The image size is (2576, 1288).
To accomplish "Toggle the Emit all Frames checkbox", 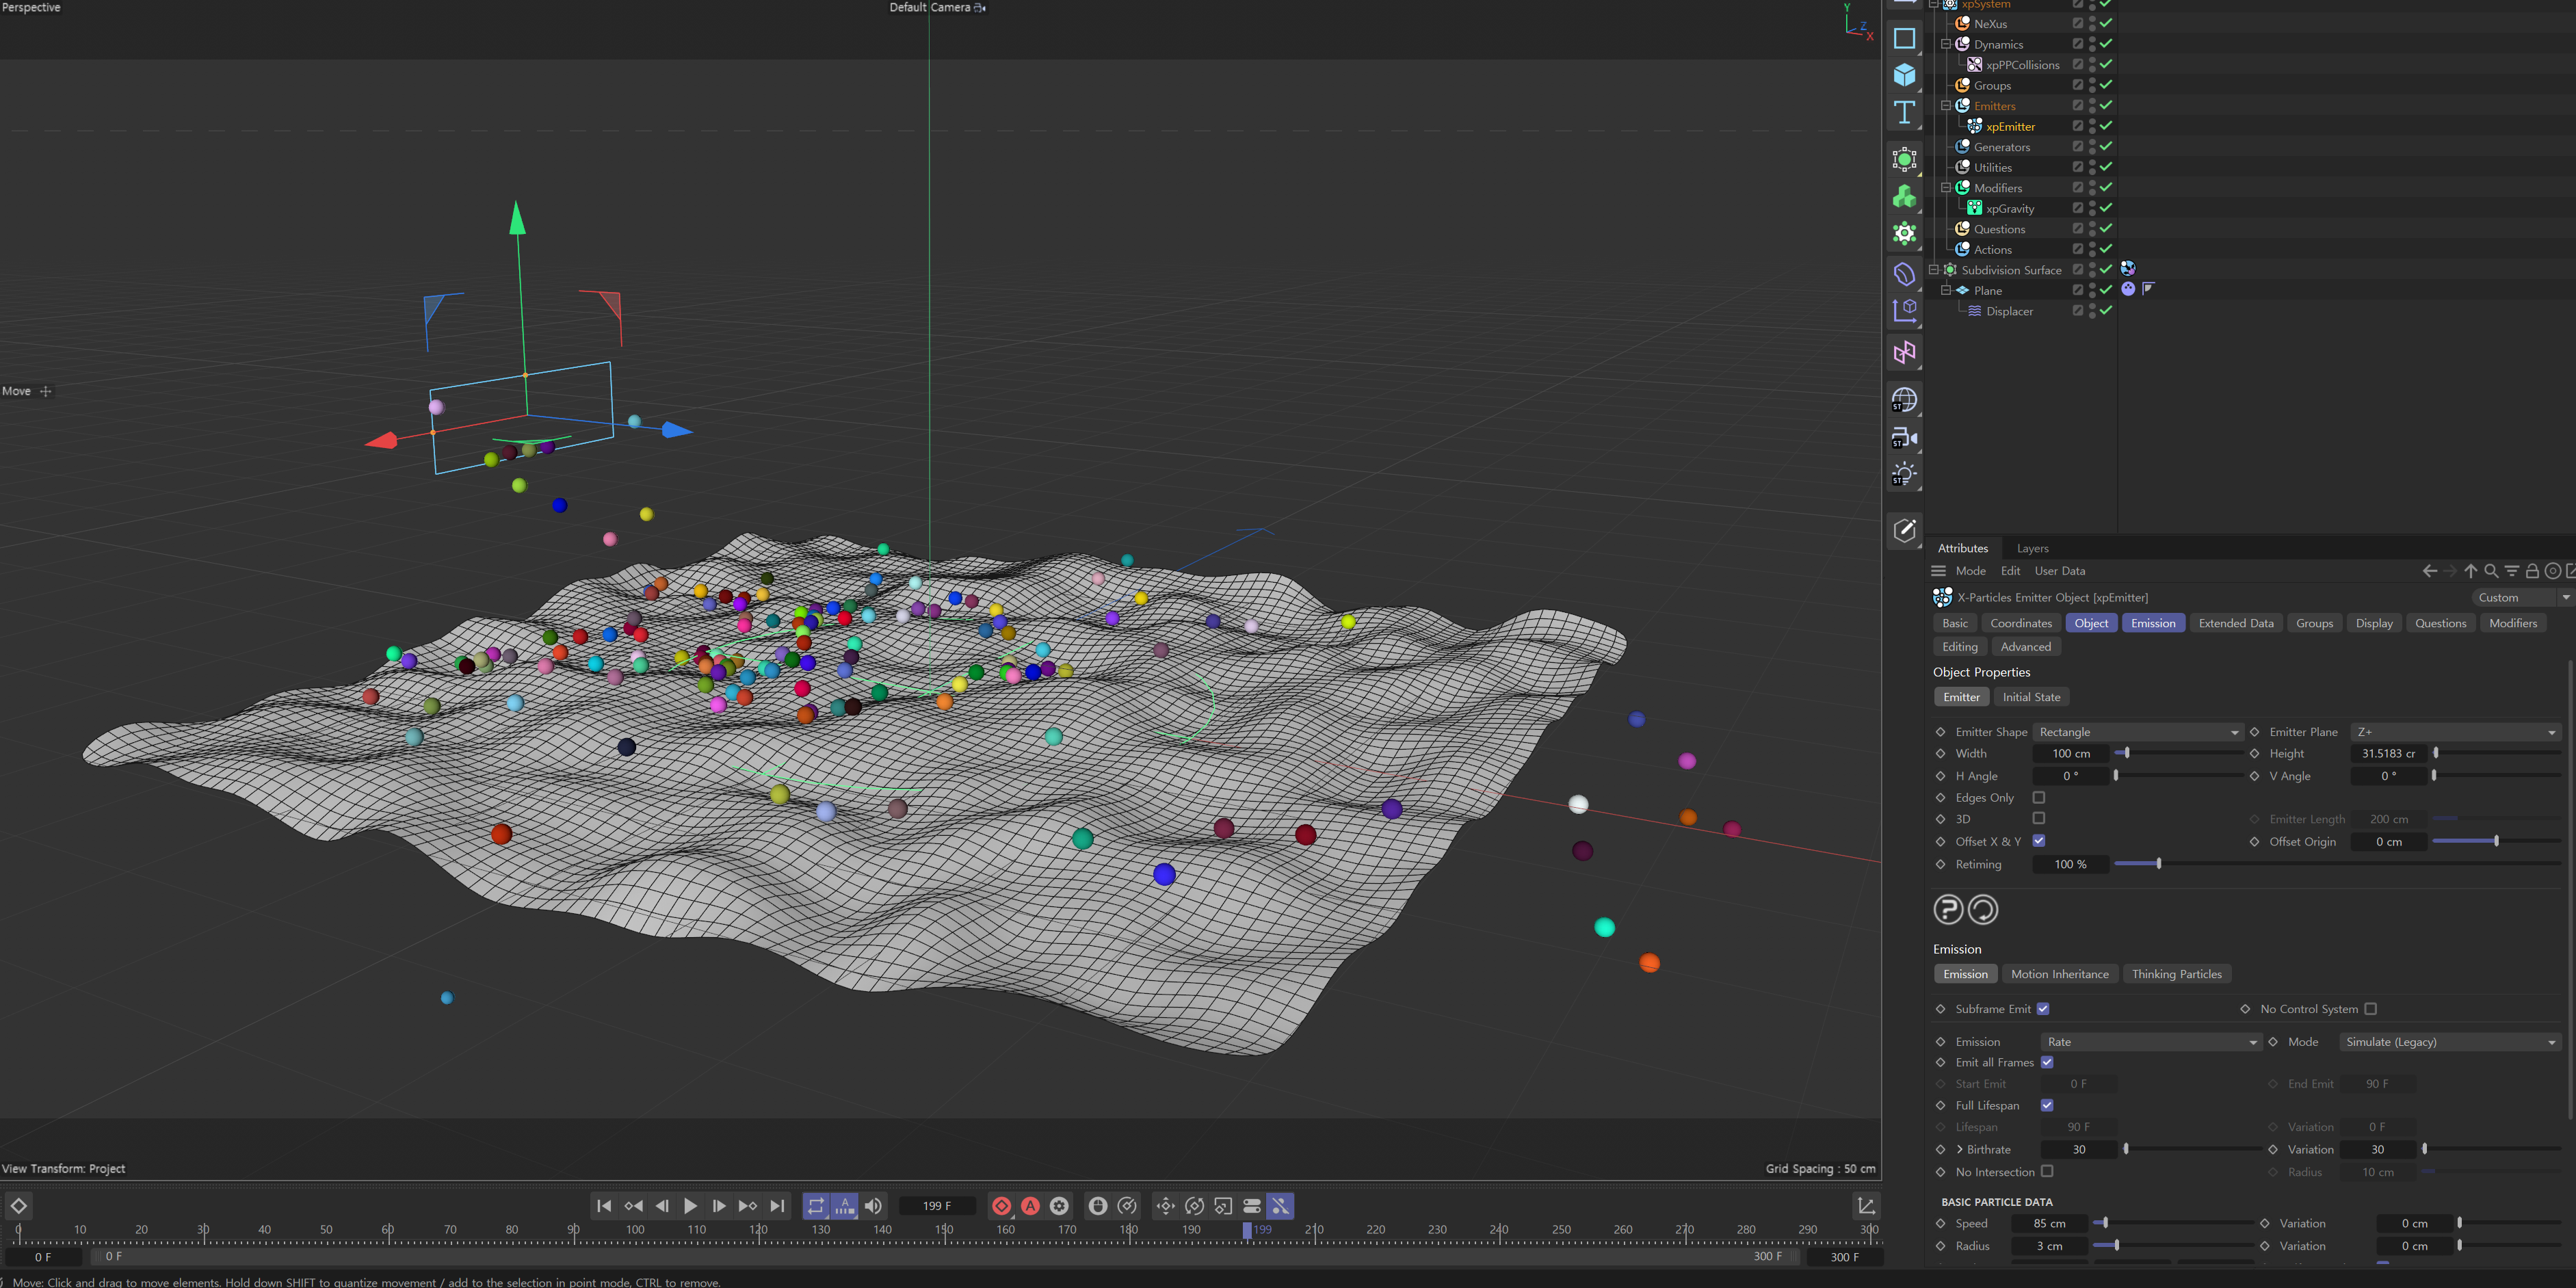I will [x=2047, y=1062].
